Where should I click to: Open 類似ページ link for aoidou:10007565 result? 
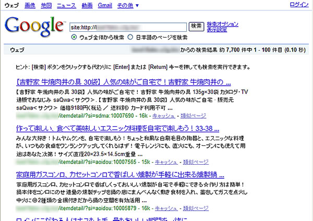point(196,162)
